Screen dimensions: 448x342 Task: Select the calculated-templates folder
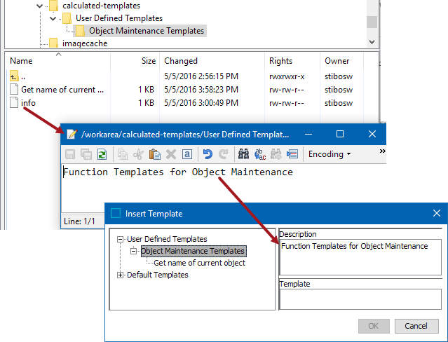tap(101, 6)
